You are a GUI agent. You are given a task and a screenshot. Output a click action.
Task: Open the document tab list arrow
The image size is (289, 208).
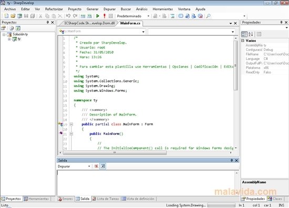pos(231,23)
